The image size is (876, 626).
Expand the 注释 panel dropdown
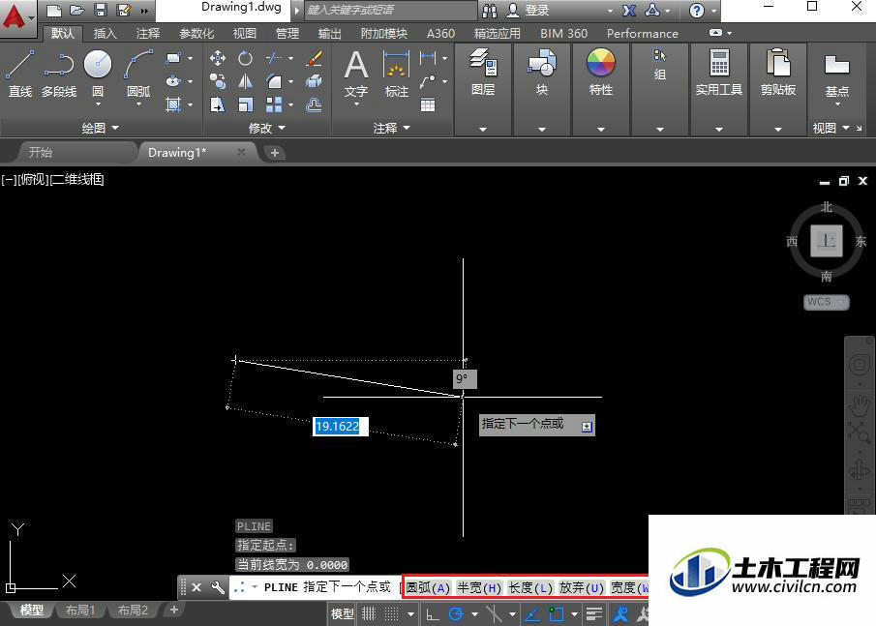pyautogui.click(x=391, y=128)
